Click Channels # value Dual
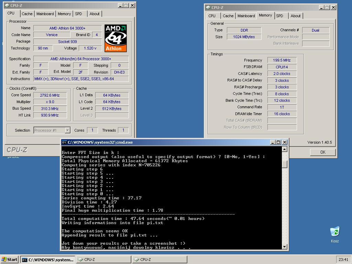The image size is (352, 264). [316, 30]
